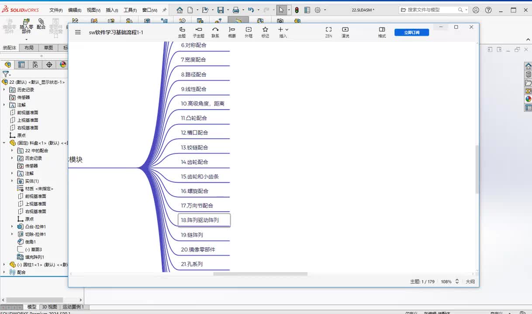
Task: Click the 外框 boundary icon
Action: pos(249,32)
